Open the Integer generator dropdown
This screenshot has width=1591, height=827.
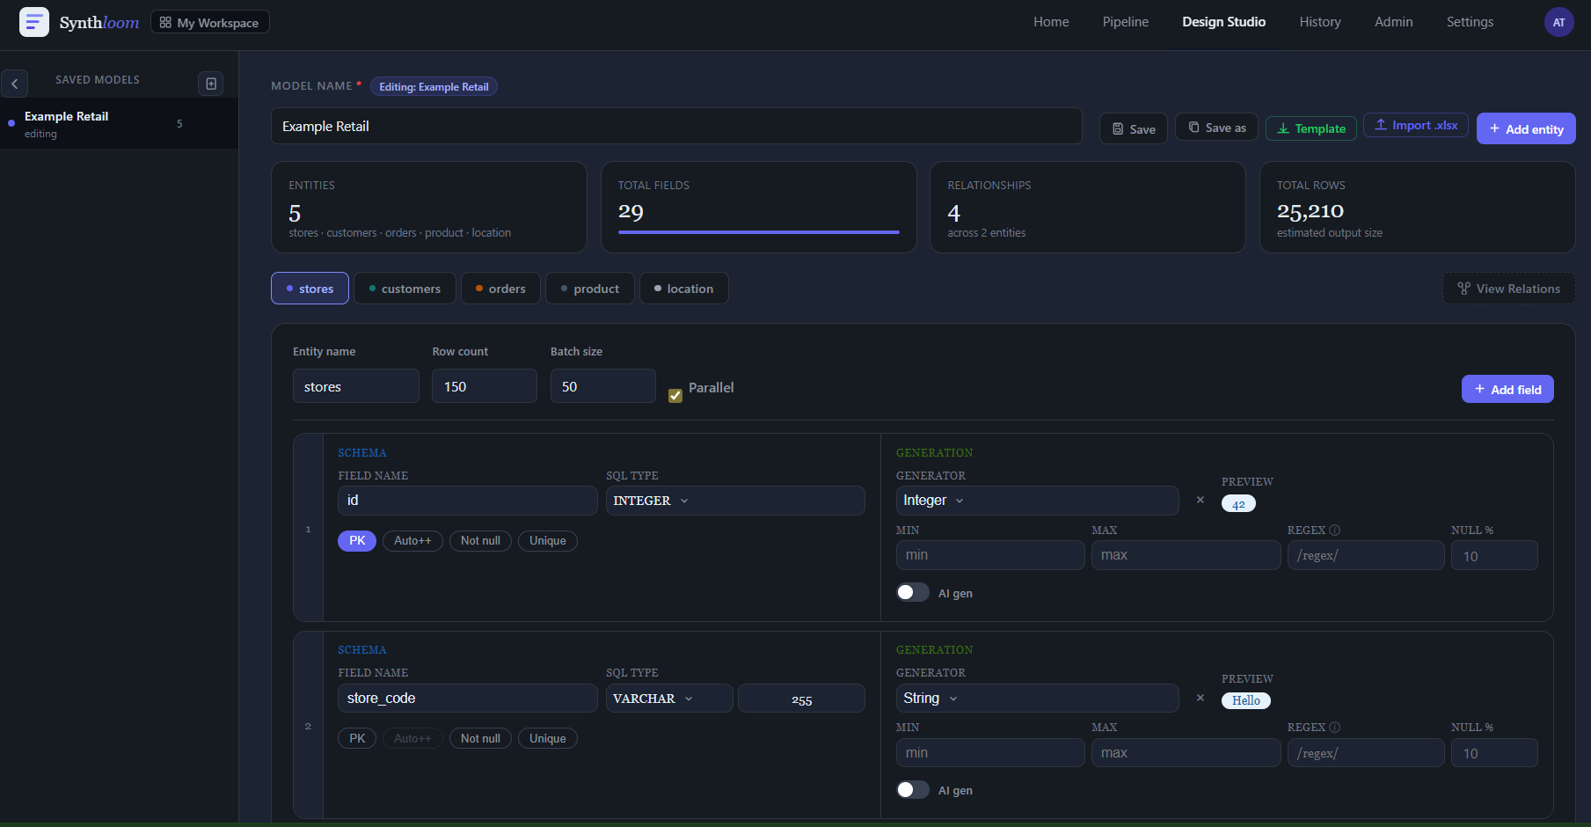pyautogui.click(x=1037, y=501)
